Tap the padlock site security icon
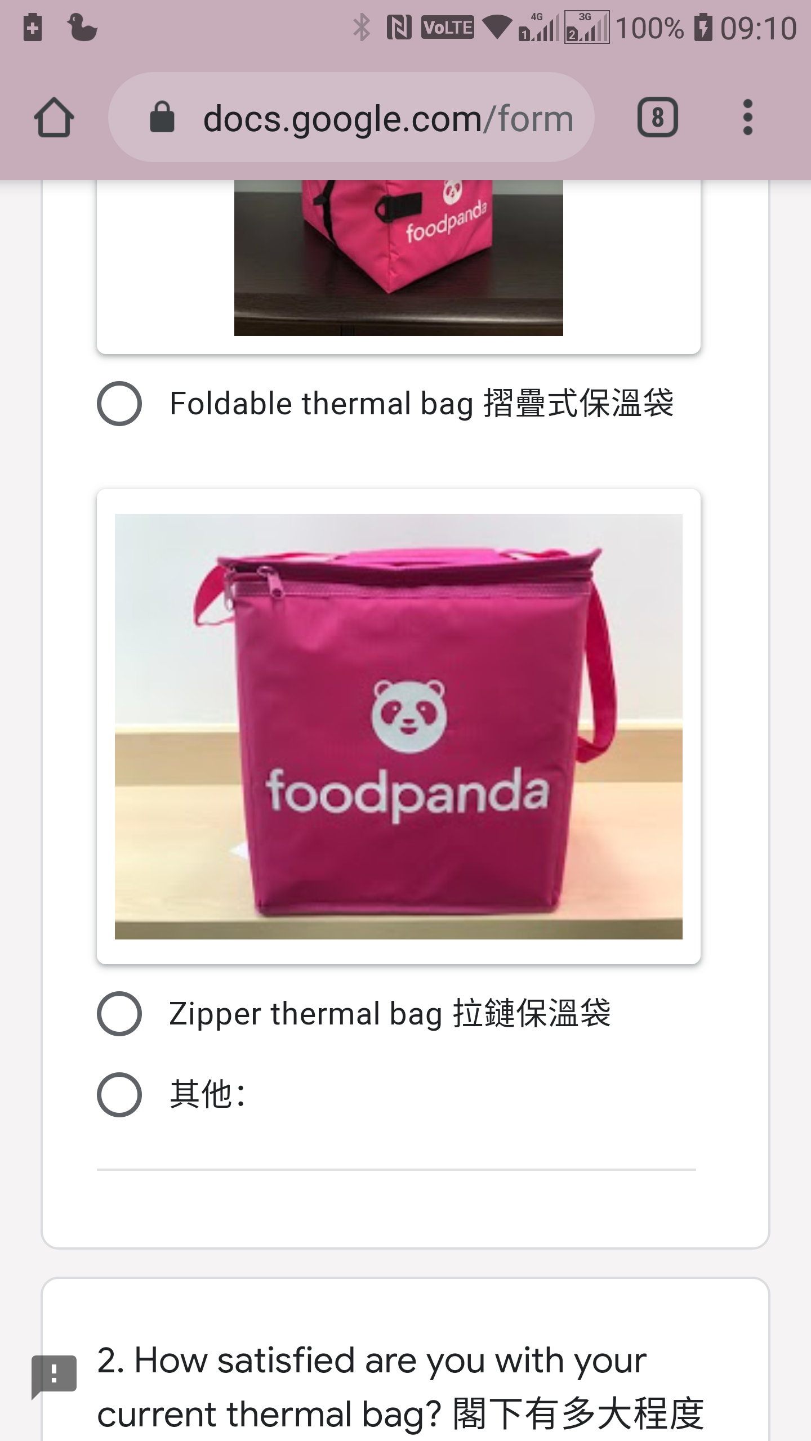 162,117
